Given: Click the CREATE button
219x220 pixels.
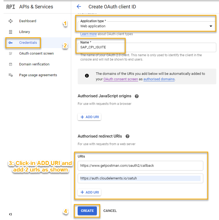Looking at the screenshot, I should click(x=87, y=211).
